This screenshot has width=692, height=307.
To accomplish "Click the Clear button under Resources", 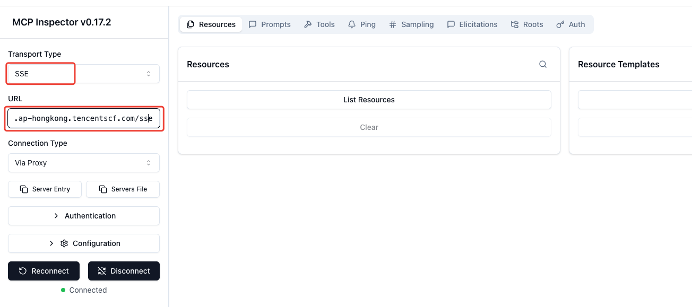I will [x=369, y=127].
